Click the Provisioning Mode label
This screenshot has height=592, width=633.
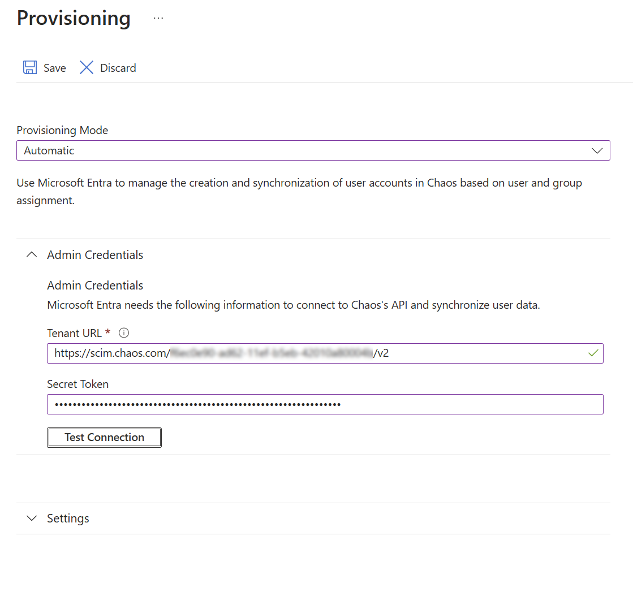tap(62, 131)
